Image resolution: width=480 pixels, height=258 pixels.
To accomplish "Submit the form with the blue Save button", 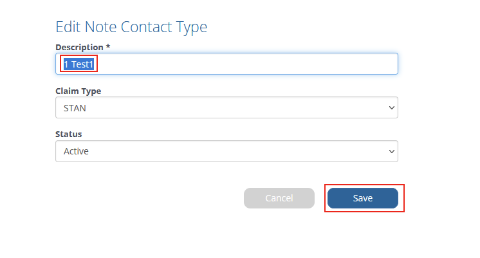I will (x=362, y=198).
